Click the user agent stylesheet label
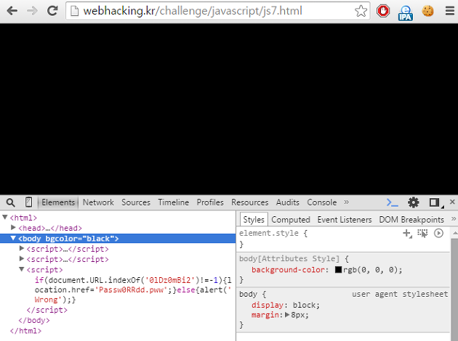Image resolution: width=458 pixels, height=341 pixels. tap(400, 294)
